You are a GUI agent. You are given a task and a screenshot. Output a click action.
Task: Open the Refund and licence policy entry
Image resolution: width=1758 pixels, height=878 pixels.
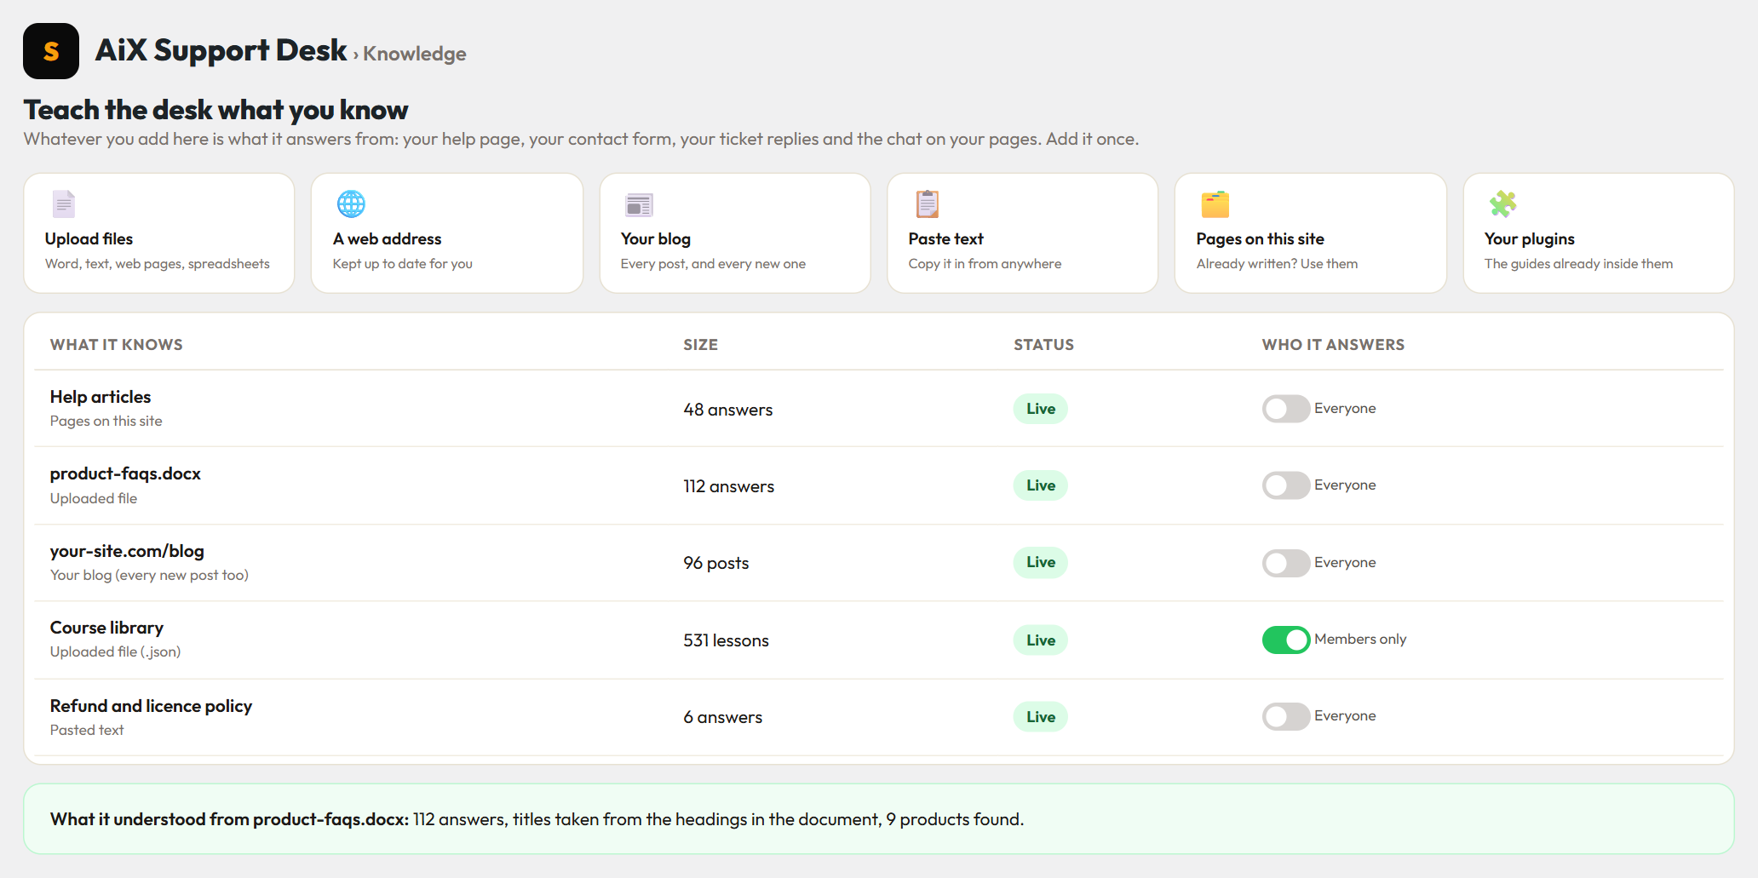151,706
